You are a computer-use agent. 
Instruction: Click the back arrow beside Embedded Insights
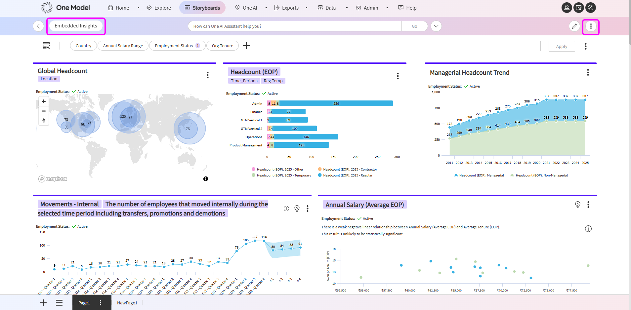[x=38, y=26]
